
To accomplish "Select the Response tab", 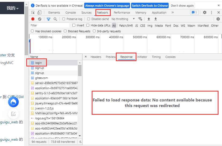I will click(126, 57).
